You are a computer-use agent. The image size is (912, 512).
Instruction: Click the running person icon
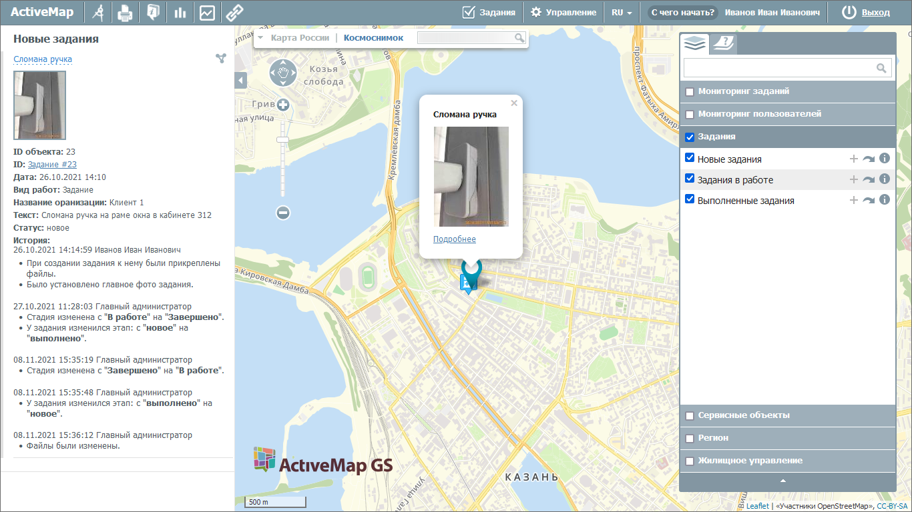point(98,13)
